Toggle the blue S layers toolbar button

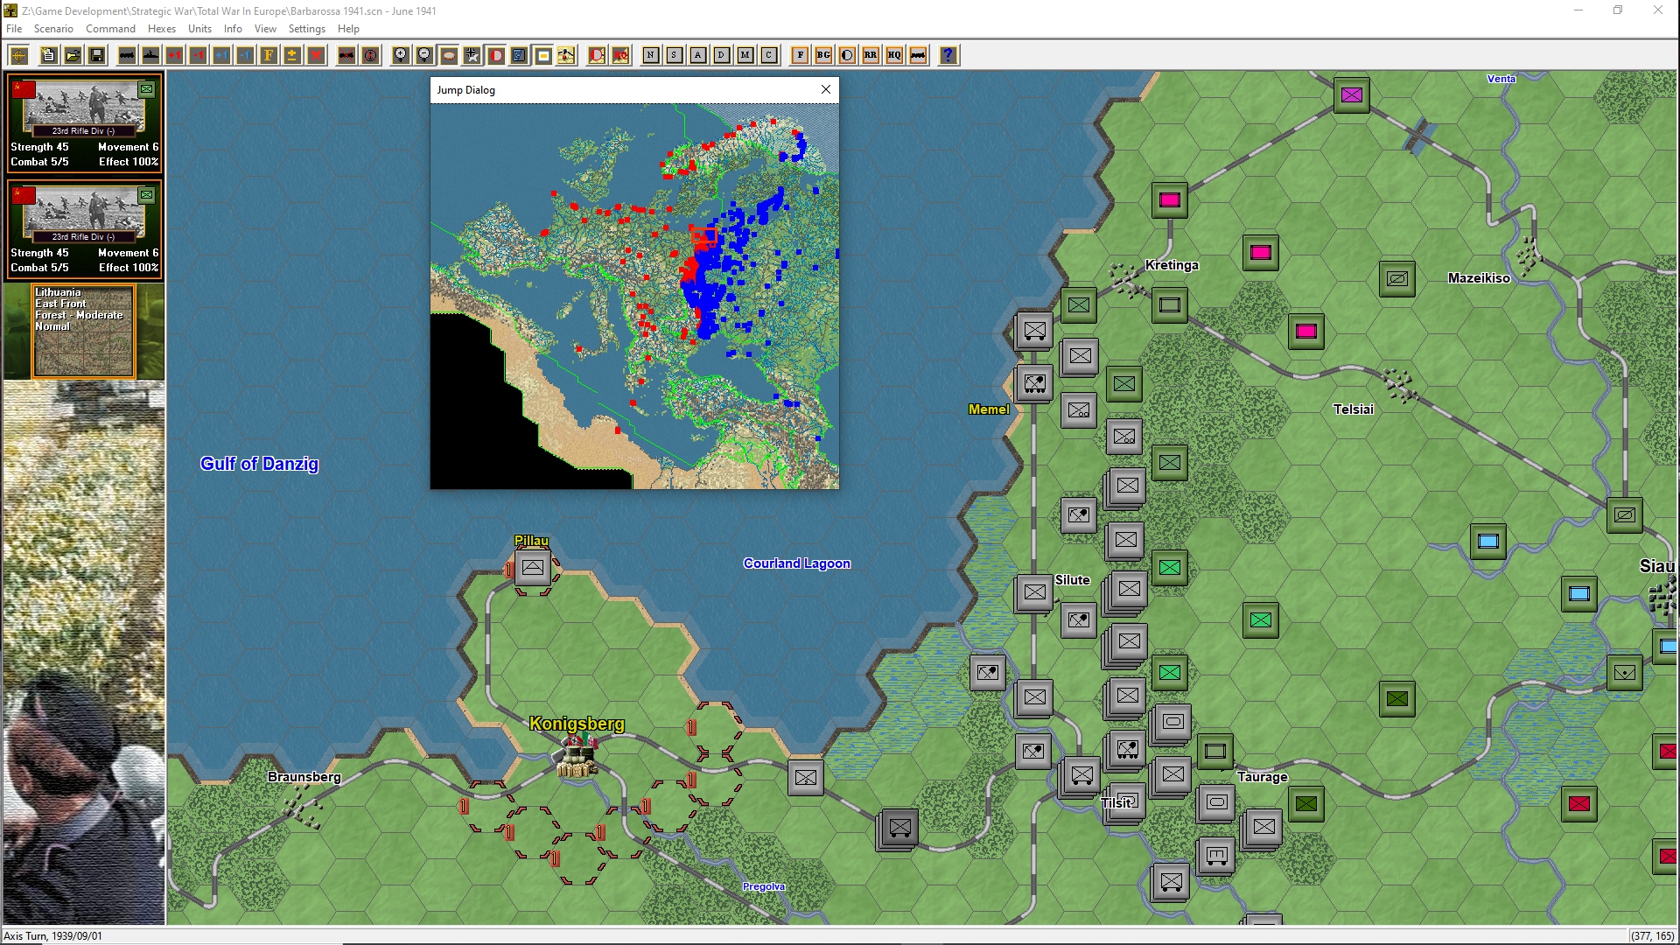(519, 55)
